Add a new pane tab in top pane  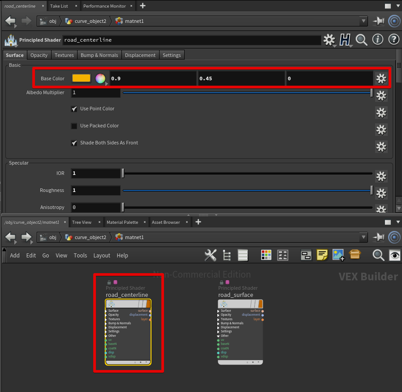(x=143, y=6)
